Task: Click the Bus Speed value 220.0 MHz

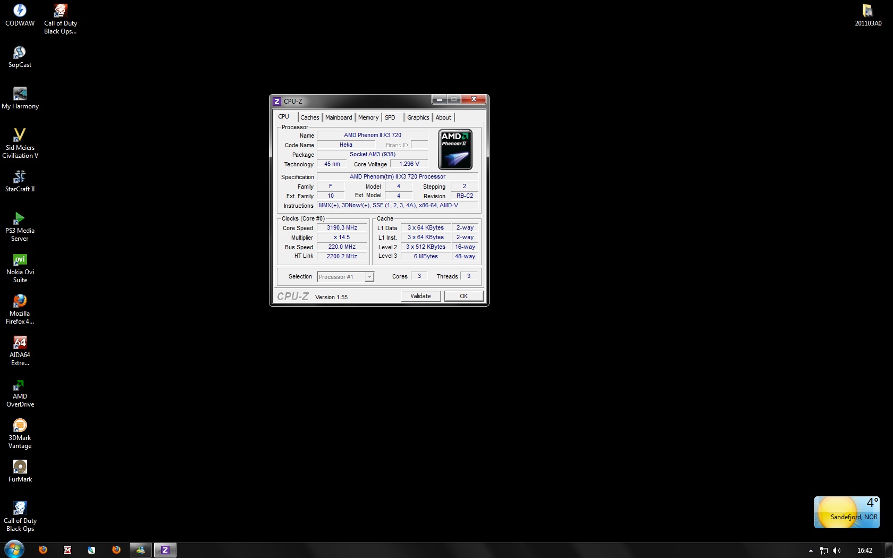Action: pyautogui.click(x=342, y=247)
